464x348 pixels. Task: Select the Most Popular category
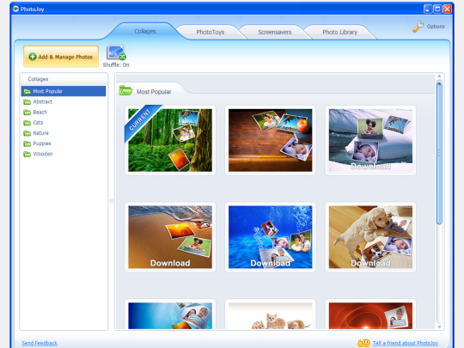[x=64, y=91]
